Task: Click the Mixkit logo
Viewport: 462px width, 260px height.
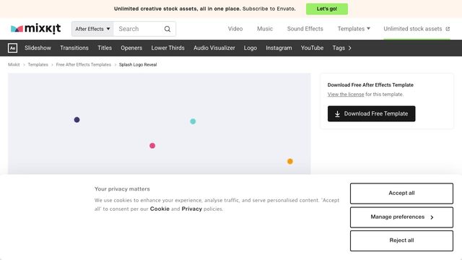Action: tap(35, 29)
